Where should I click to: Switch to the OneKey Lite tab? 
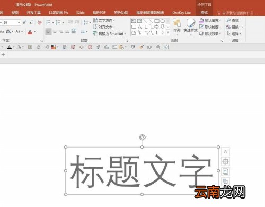click(x=181, y=13)
